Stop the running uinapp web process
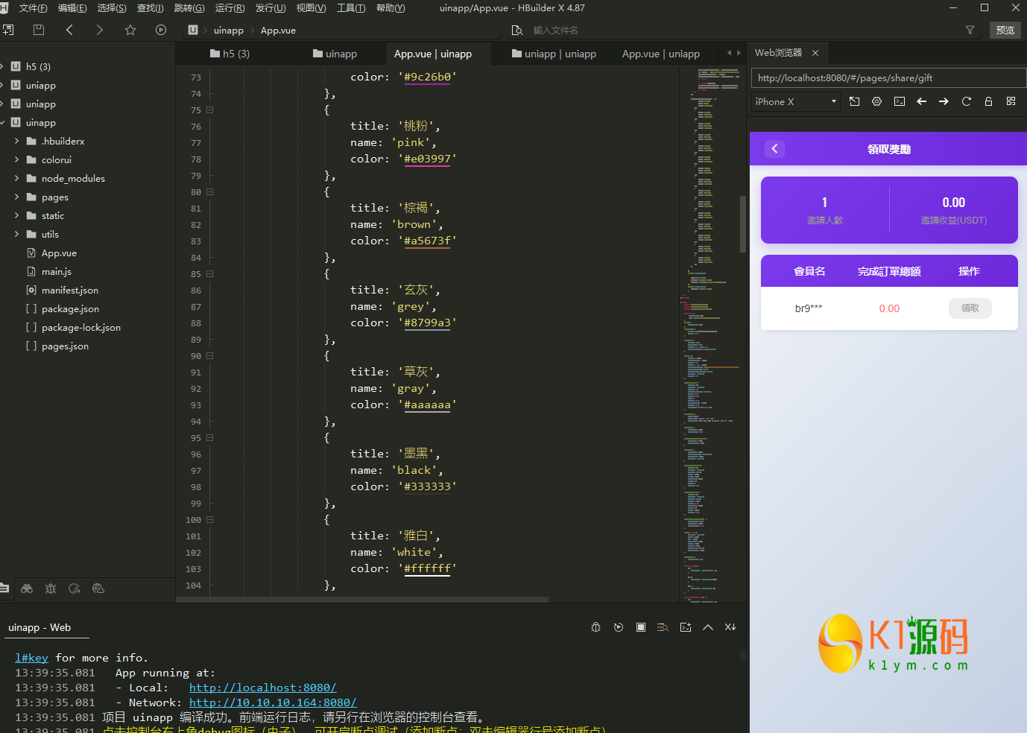The width and height of the screenshot is (1027, 733). pos(641,627)
